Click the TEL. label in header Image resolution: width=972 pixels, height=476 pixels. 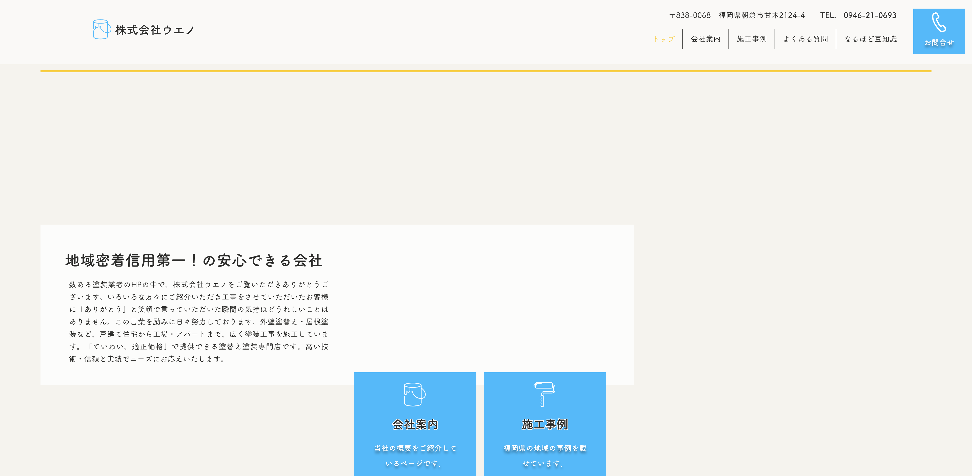point(828,15)
